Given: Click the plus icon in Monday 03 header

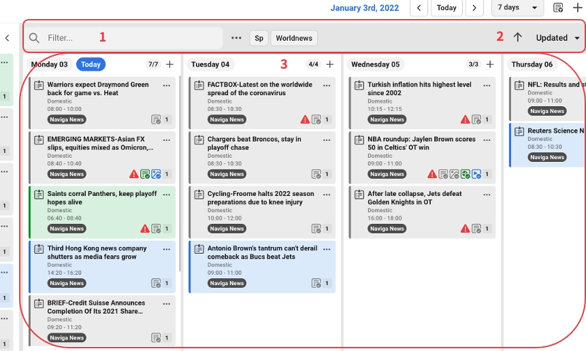Looking at the screenshot, I should (x=169, y=65).
